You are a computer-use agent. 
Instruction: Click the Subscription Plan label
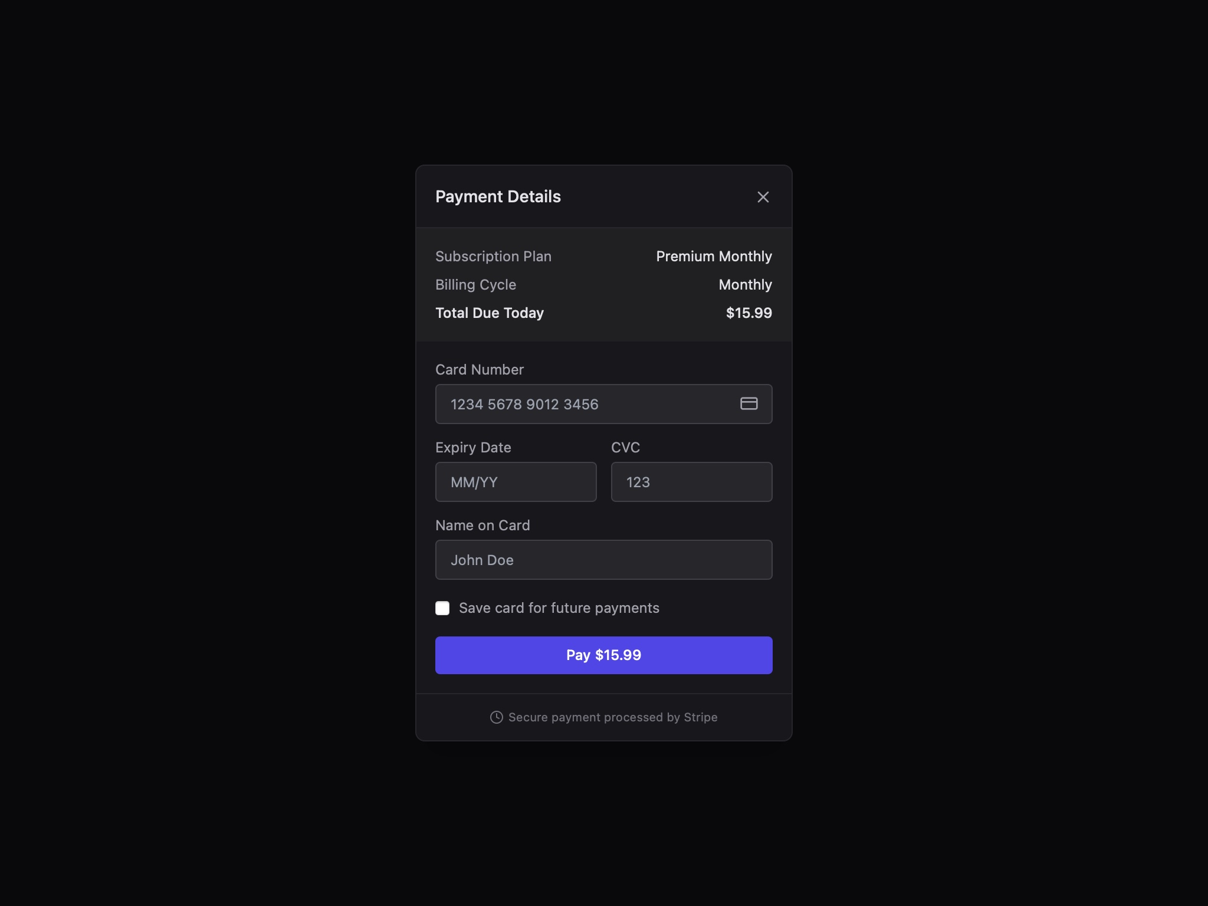(493, 256)
